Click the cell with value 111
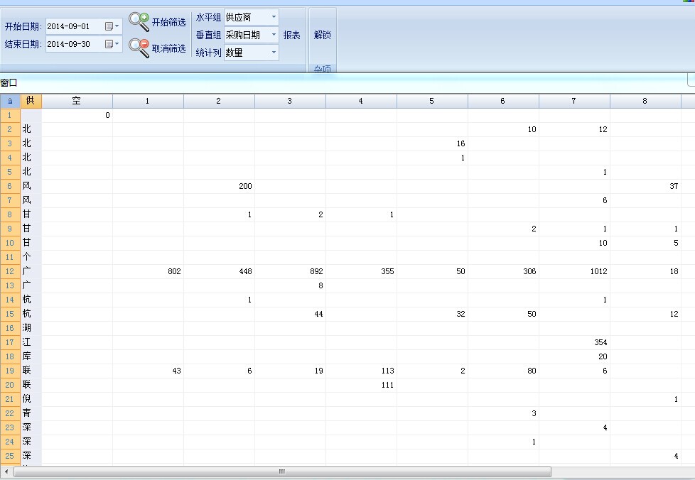Viewport: 695px width, 480px height. (x=361, y=386)
